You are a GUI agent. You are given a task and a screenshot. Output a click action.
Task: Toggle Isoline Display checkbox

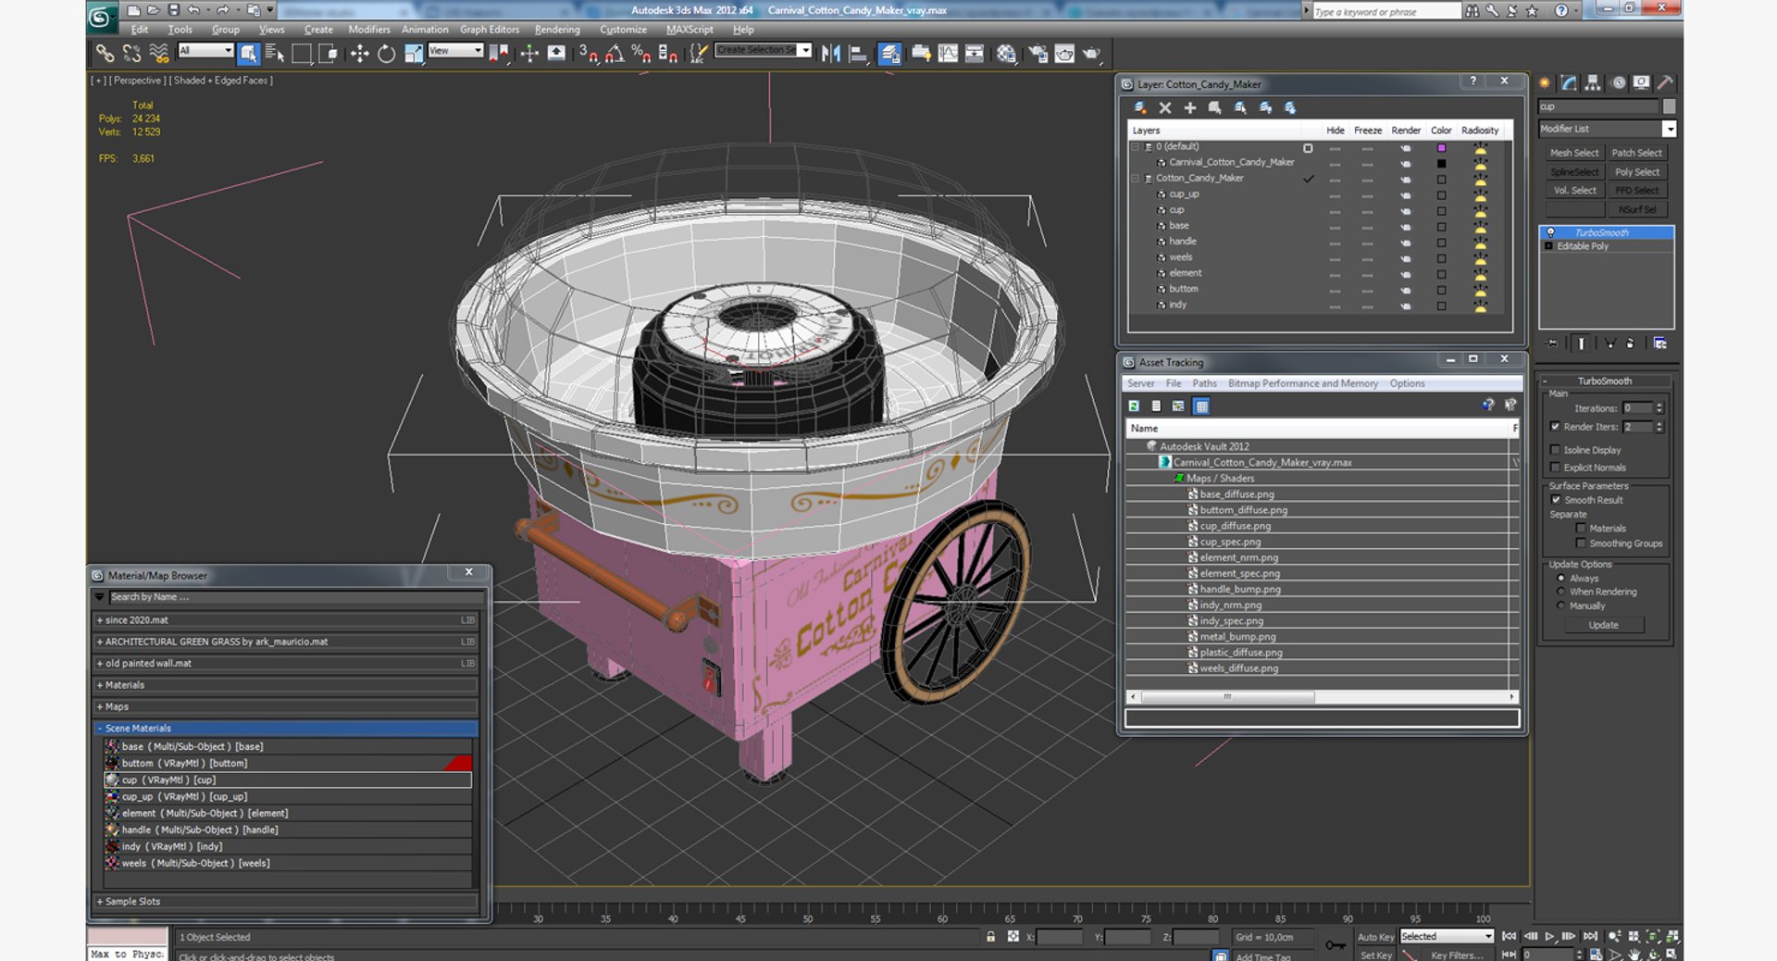pos(1556,450)
